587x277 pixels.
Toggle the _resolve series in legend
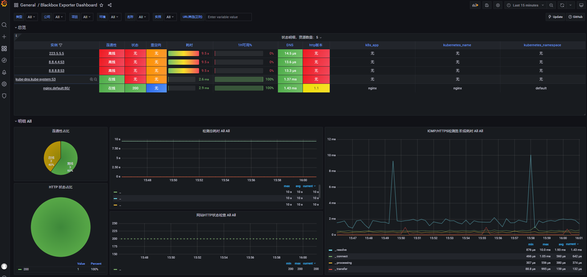[x=341, y=250]
